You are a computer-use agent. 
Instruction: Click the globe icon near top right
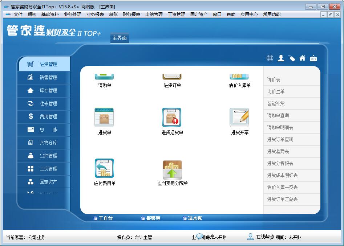coord(270,58)
